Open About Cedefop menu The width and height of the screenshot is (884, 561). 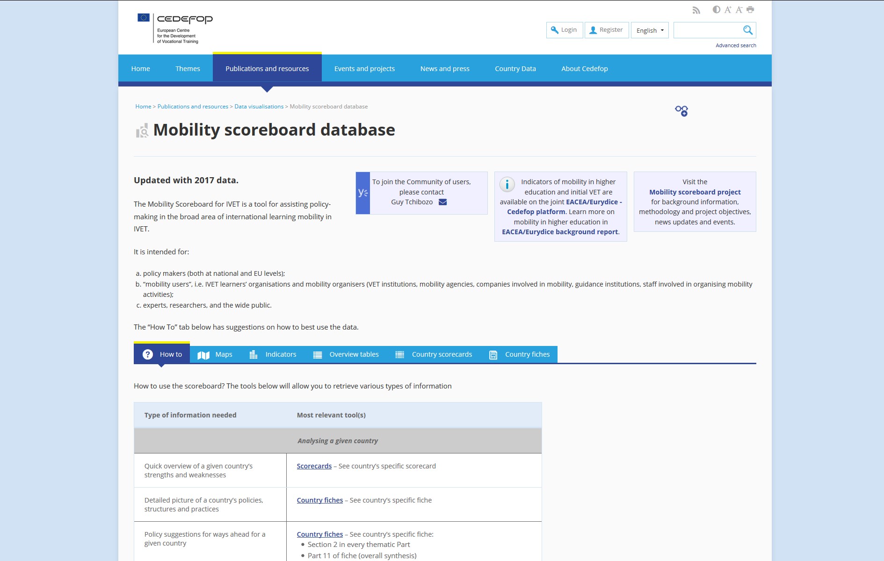(x=585, y=68)
